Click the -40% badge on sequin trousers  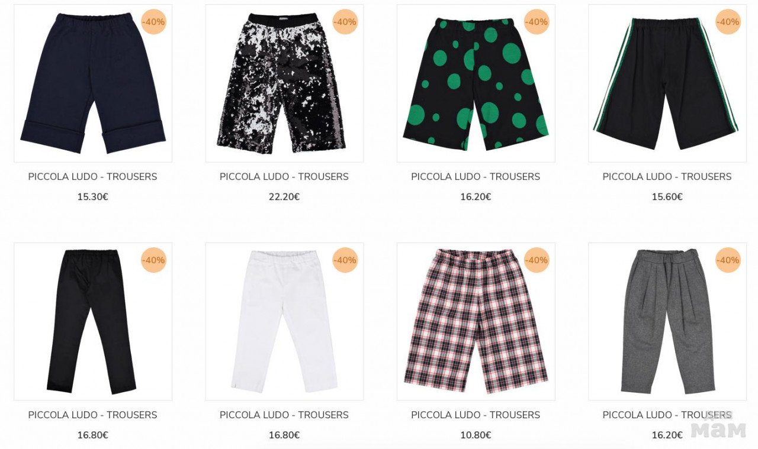tap(345, 22)
